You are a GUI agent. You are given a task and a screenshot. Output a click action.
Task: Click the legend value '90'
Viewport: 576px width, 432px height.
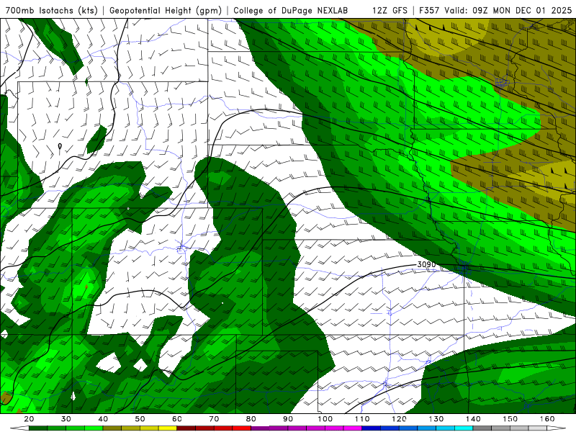[288, 419]
